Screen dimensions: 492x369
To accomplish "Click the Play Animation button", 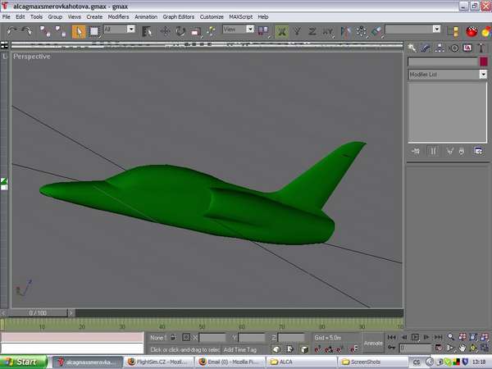I will point(415,337).
